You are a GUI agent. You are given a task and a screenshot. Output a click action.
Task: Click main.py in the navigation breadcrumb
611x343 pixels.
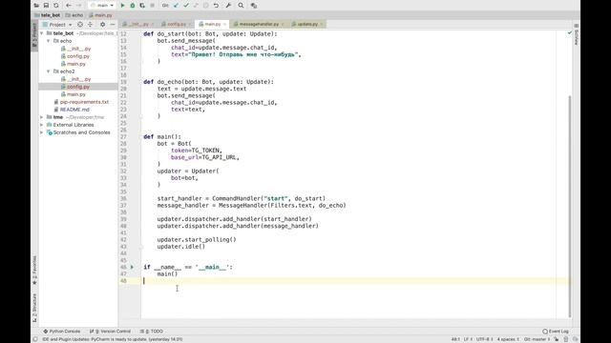tap(100, 15)
